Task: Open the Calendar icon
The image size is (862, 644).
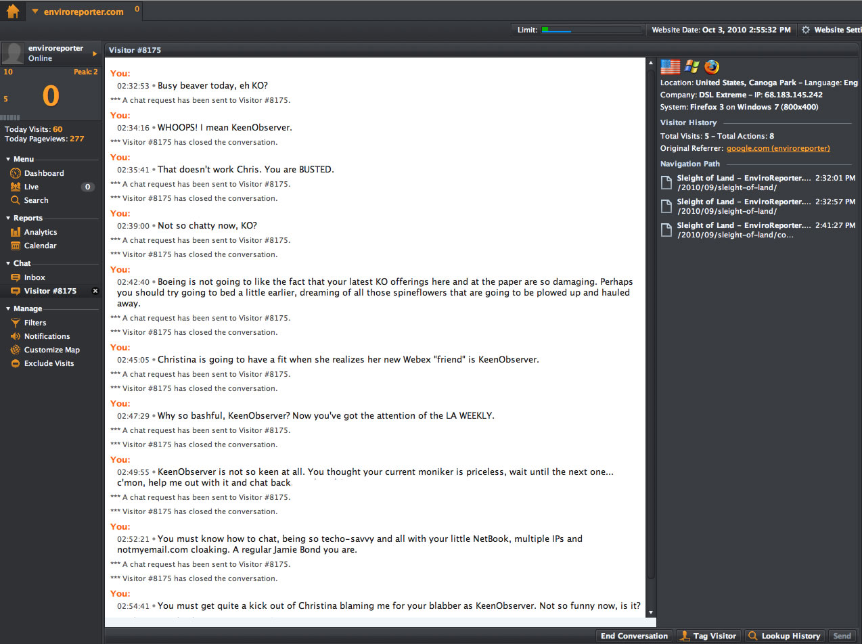Action: click(16, 246)
